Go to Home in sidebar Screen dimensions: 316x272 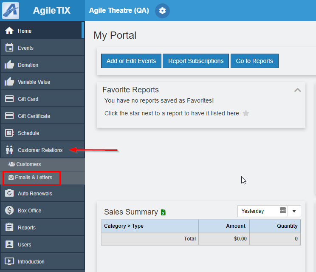pos(42,31)
